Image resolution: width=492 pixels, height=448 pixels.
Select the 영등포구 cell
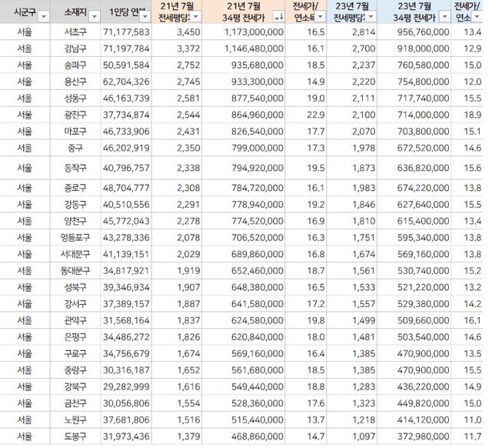pos(75,238)
